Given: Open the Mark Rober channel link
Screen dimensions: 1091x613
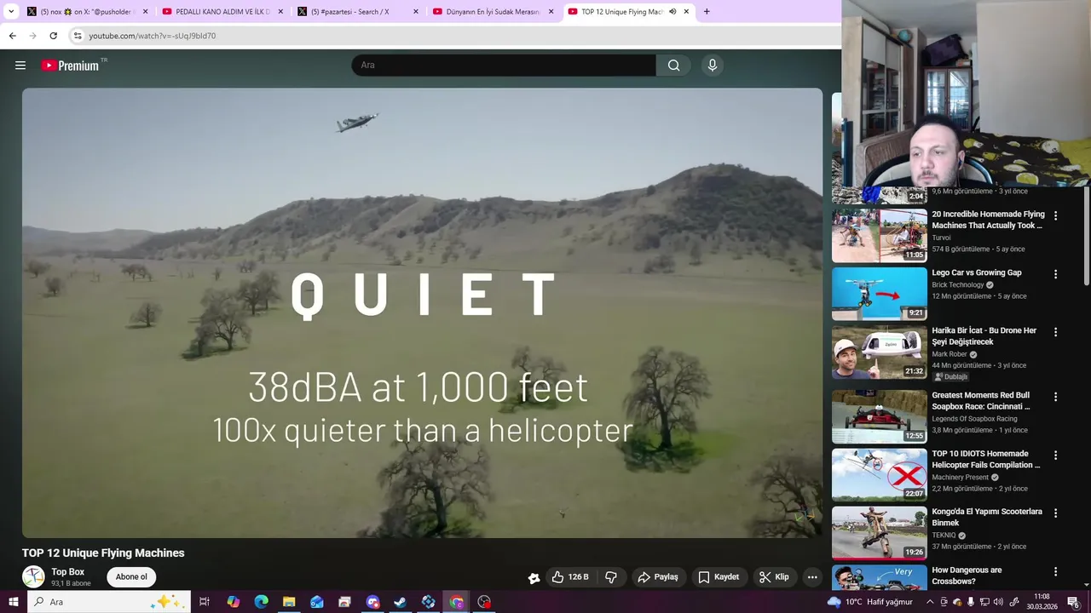Looking at the screenshot, I should tap(950, 354).
